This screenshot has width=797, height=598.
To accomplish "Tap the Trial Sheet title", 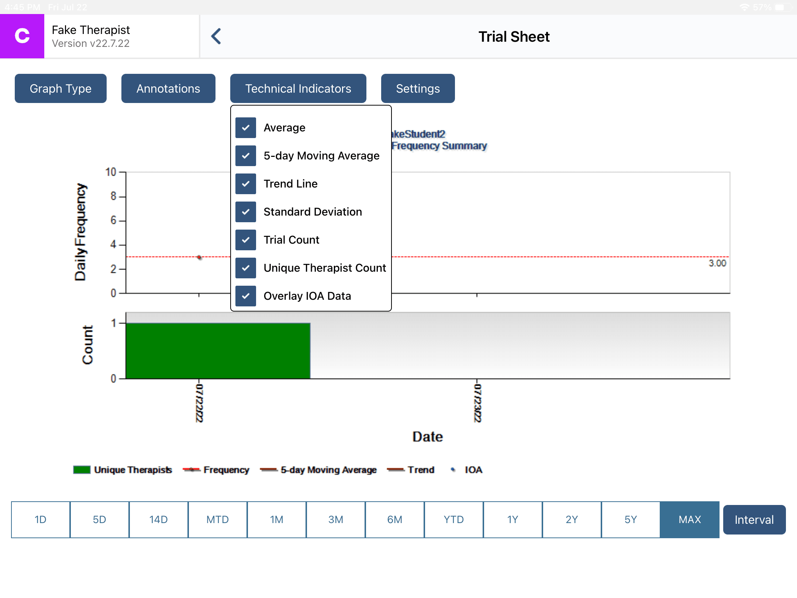I will pyautogui.click(x=514, y=37).
